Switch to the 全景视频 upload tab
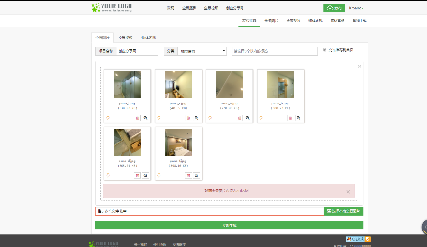Image resolution: width=427 pixels, height=247 pixels. (x=125, y=38)
